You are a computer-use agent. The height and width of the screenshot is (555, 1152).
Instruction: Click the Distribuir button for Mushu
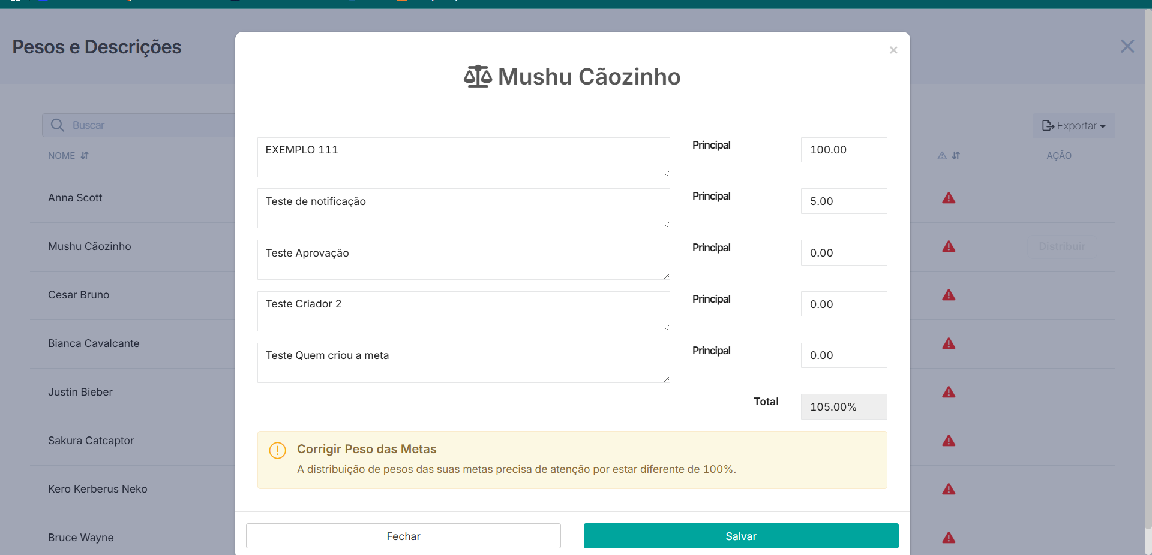pos(1061,246)
